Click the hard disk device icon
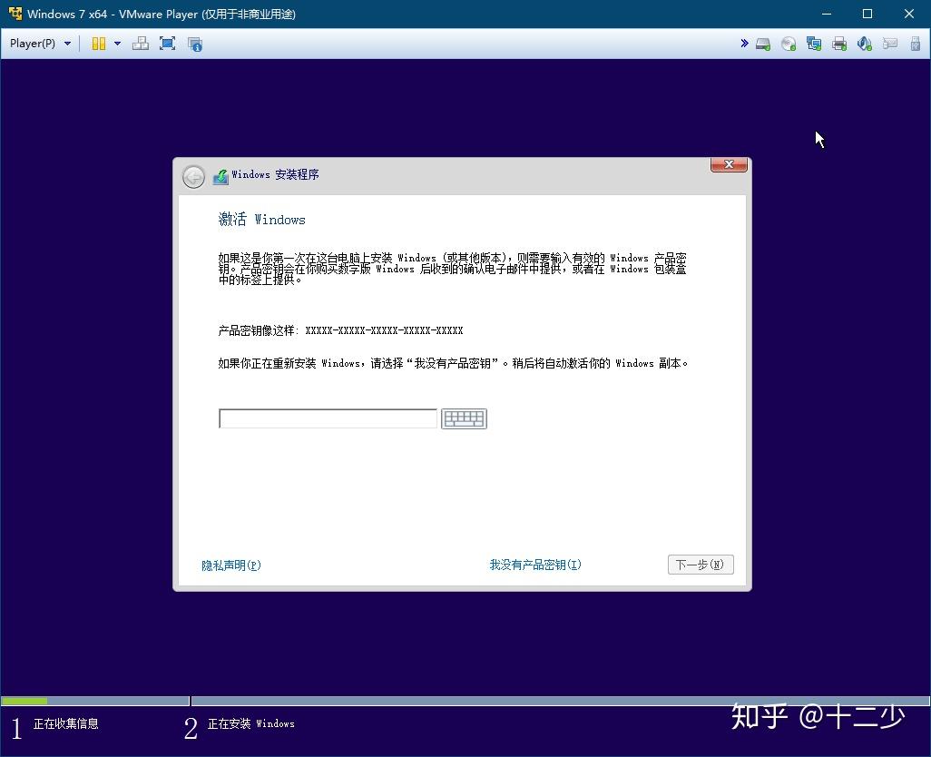 tap(763, 44)
